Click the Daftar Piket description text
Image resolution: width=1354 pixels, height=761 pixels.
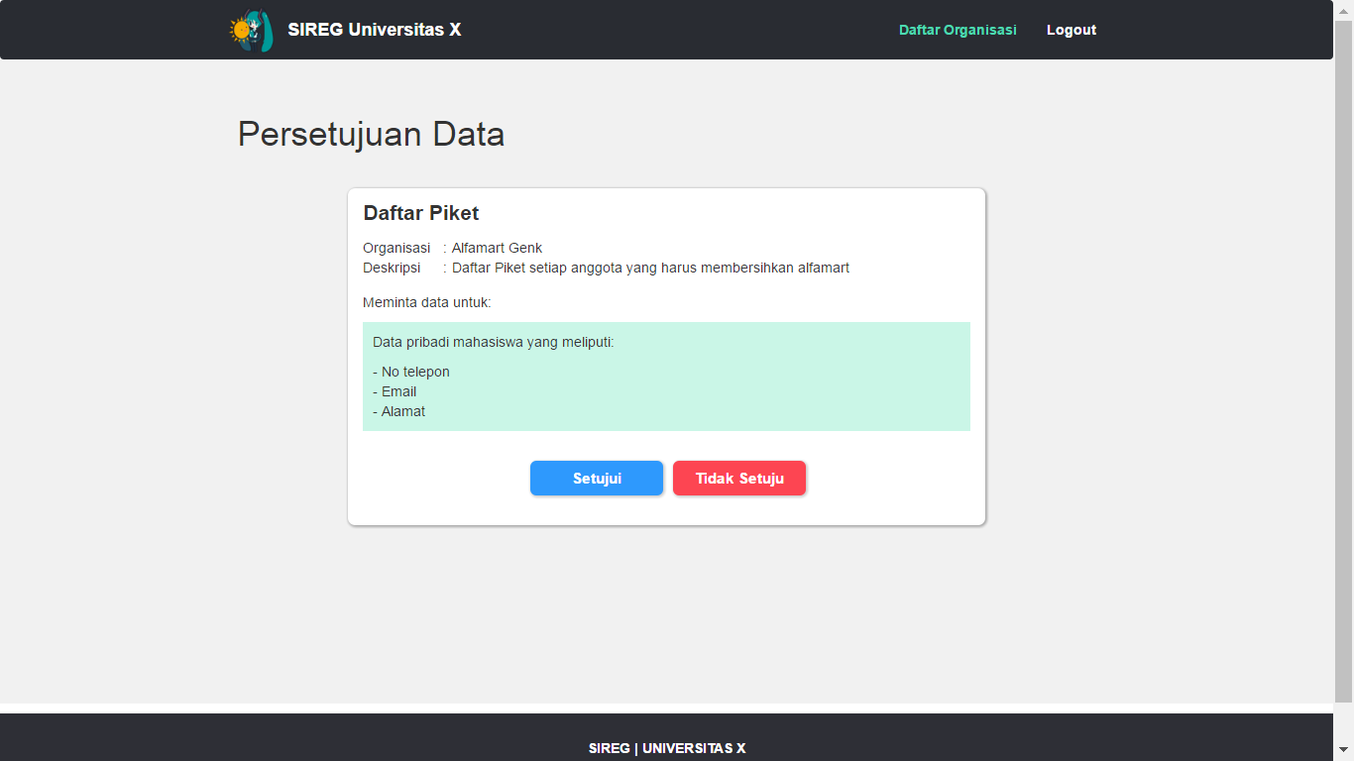pyautogui.click(x=650, y=268)
